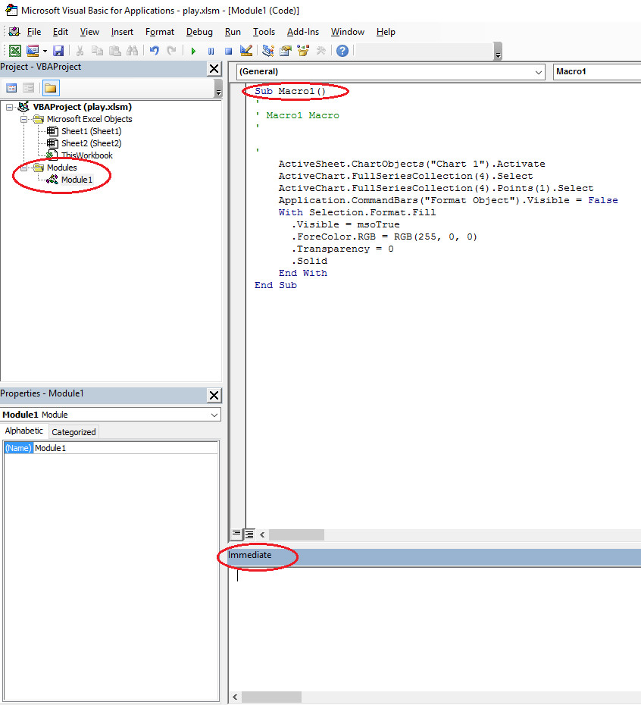The image size is (641, 705).
Task: Collapse the Modules folder node
Action: point(23,168)
